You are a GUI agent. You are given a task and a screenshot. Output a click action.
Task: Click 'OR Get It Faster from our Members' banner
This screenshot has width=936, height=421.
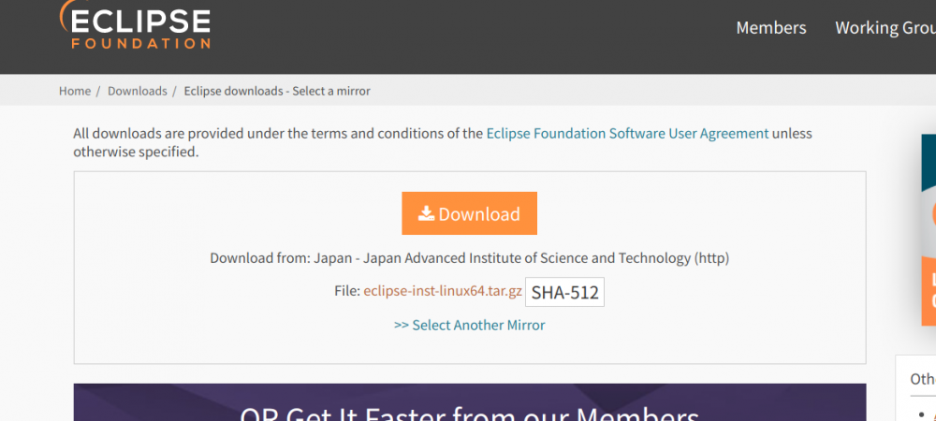tap(470, 402)
